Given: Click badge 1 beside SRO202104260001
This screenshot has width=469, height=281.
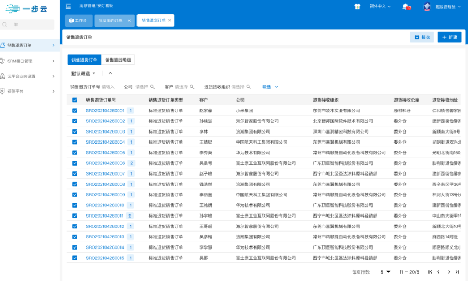Looking at the screenshot, I should tap(131, 111).
